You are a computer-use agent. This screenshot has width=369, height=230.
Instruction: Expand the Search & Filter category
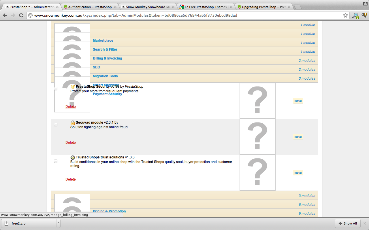tap(105, 49)
